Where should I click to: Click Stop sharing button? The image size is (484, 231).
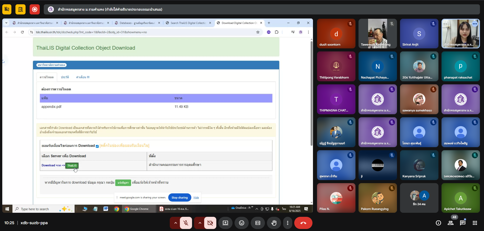click(x=180, y=198)
